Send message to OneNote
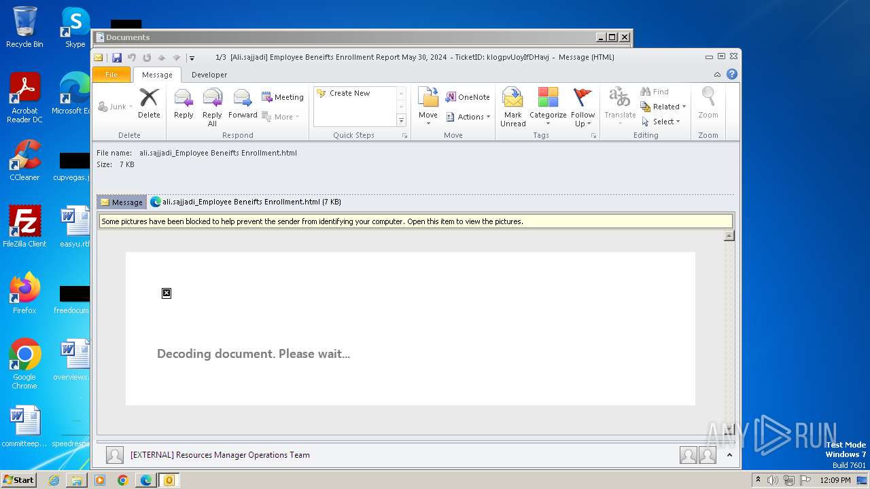 point(468,97)
